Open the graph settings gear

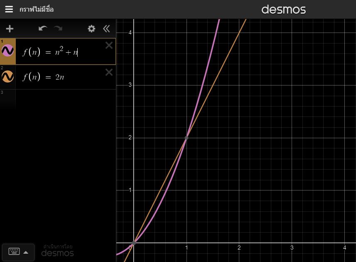coord(91,29)
